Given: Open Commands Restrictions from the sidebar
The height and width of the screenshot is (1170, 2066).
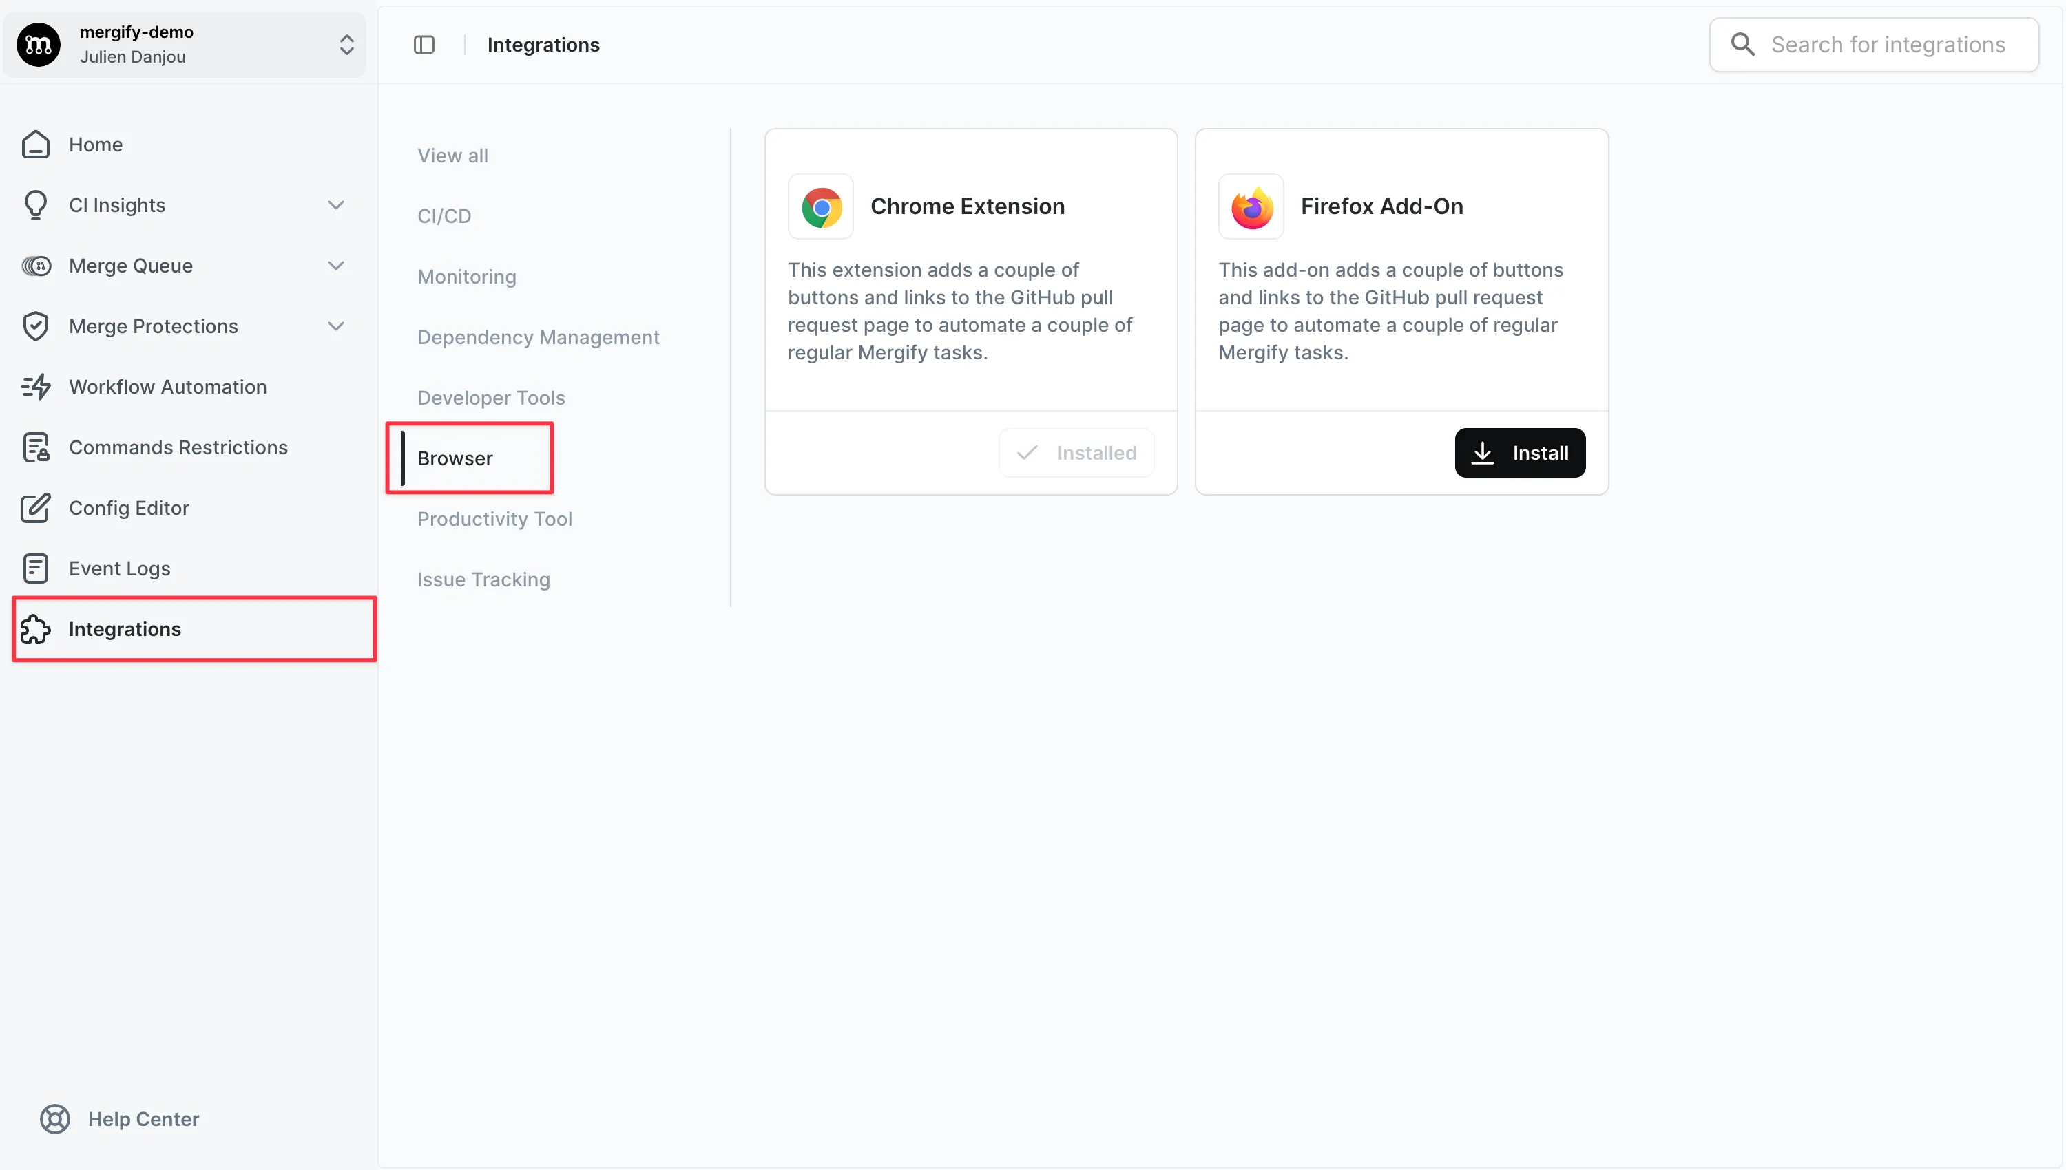Looking at the screenshot, I should [35, 447].
